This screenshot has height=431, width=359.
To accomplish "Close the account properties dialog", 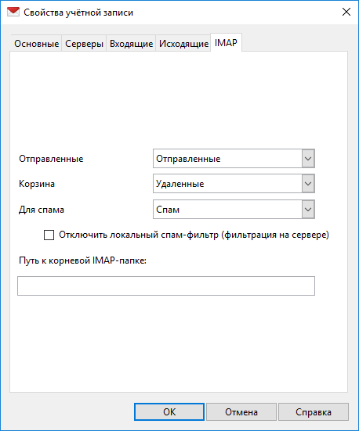I will [x=346, y=12].
